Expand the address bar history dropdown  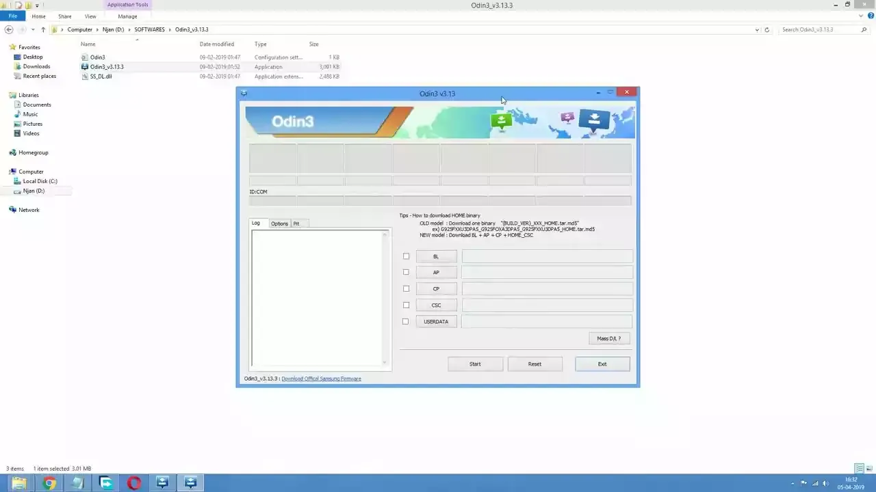pyautogui.click(x=757, y=29)
